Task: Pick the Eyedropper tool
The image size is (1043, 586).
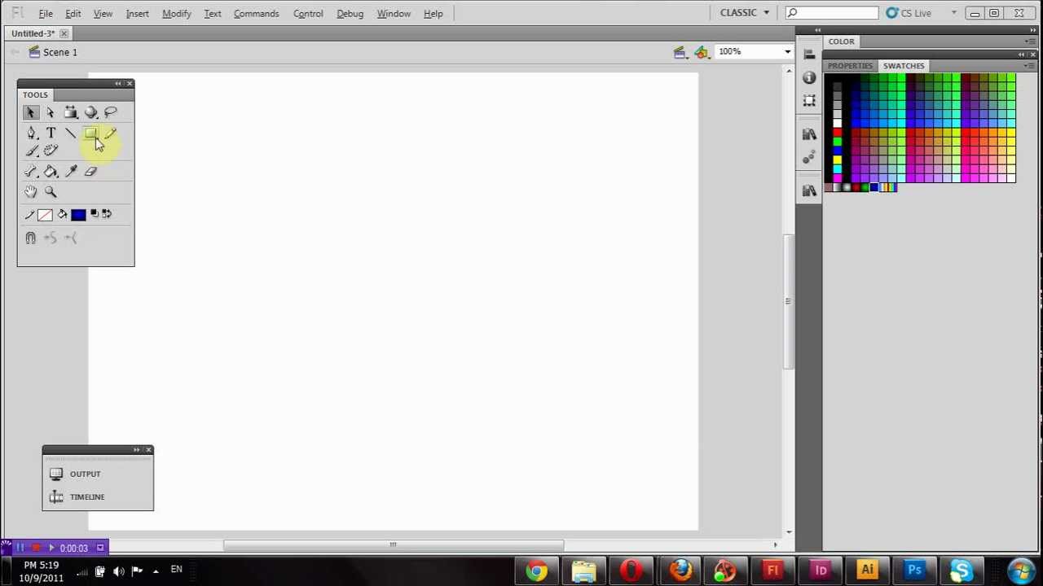Action: [x=71, y=172]
